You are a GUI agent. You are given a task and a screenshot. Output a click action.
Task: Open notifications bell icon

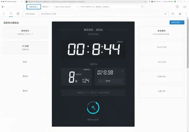pyautogui.click(x=180, y=14)
